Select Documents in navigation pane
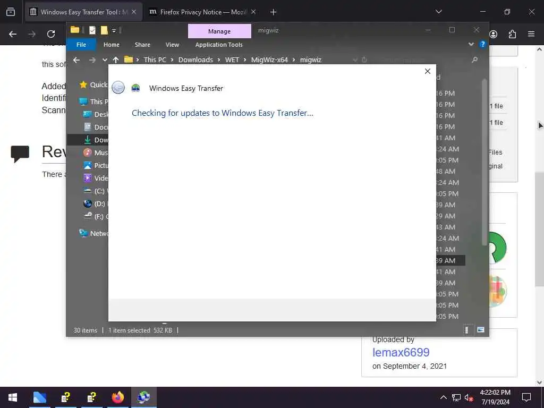Image resolution: width=544 pixels, height=408 pixels. coord(96,127)
